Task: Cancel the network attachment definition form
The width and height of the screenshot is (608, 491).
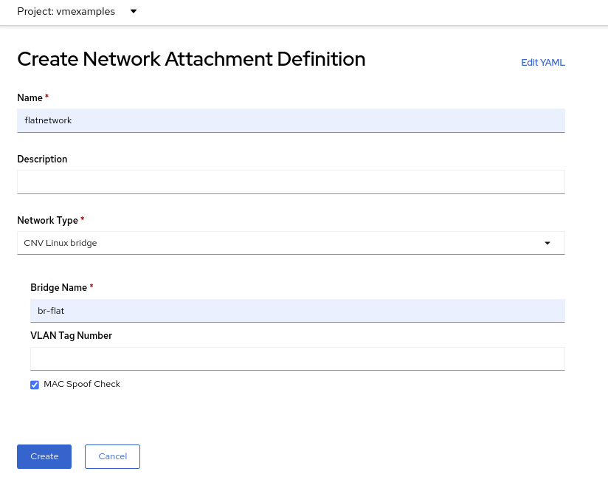Action: pyautogui.click(x=112, y=456)
